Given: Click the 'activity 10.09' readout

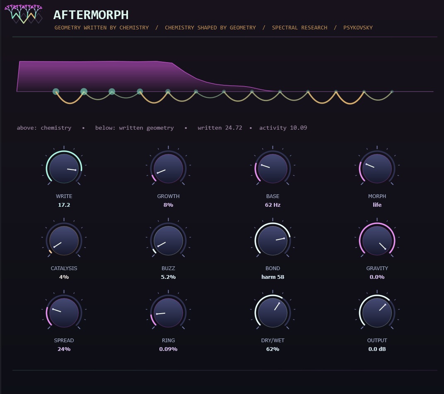Looking at the screenshot, I should pos(283,128).
